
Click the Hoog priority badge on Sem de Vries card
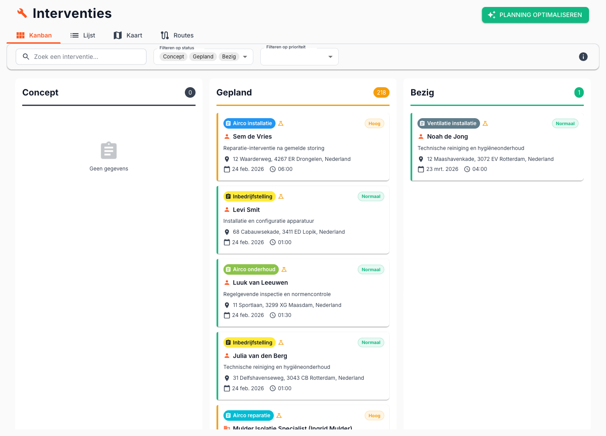click(374, 123)
